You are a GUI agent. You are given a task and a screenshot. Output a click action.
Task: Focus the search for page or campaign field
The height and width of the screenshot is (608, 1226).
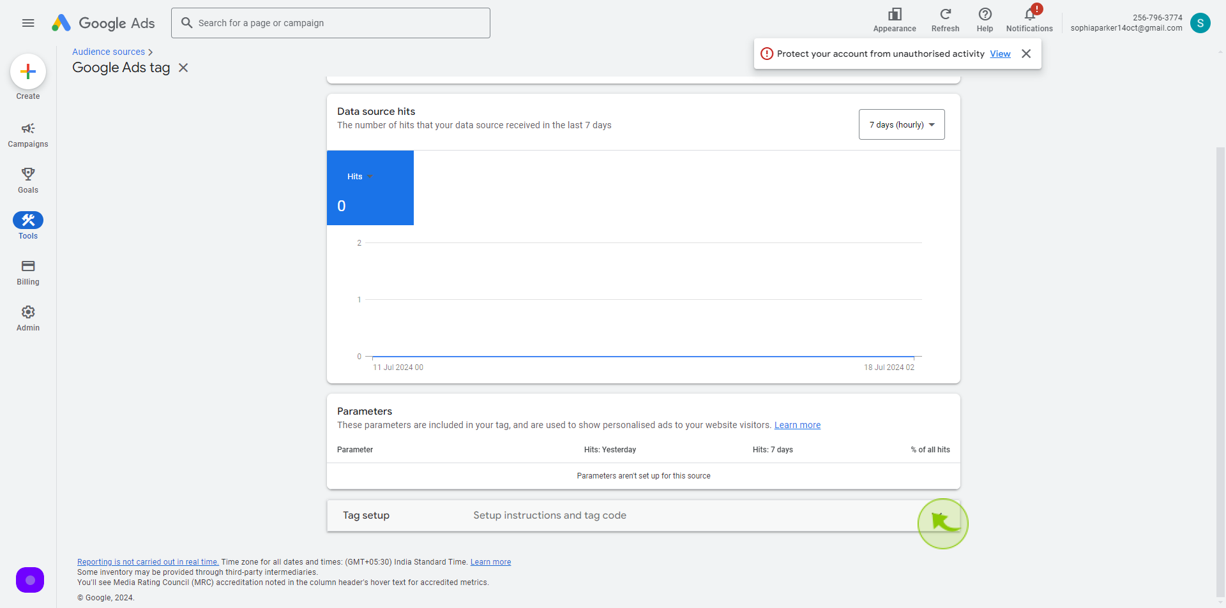(331, 23)
